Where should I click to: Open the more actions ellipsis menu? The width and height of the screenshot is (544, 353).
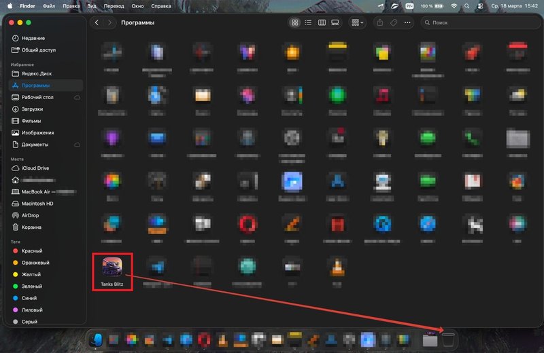coord(408,22)
